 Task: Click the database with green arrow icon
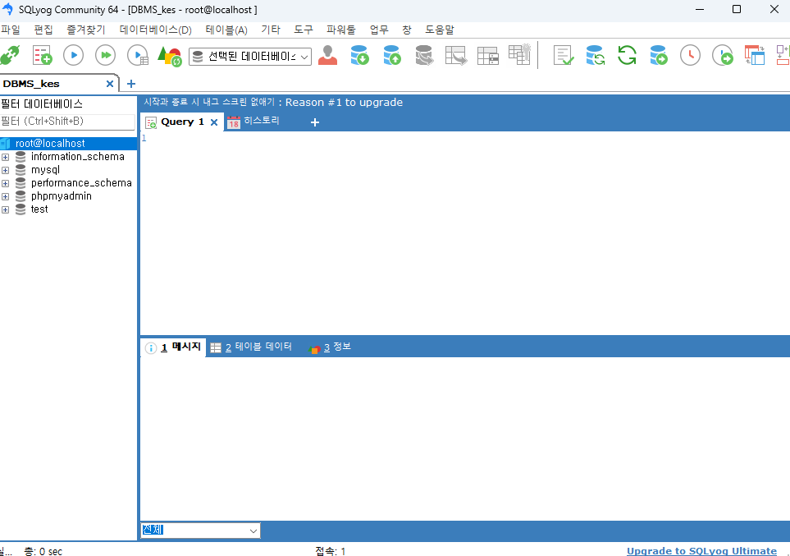tap(659, 55)
